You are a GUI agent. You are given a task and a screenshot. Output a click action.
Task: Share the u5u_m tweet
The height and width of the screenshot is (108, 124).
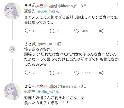[102, 73]
